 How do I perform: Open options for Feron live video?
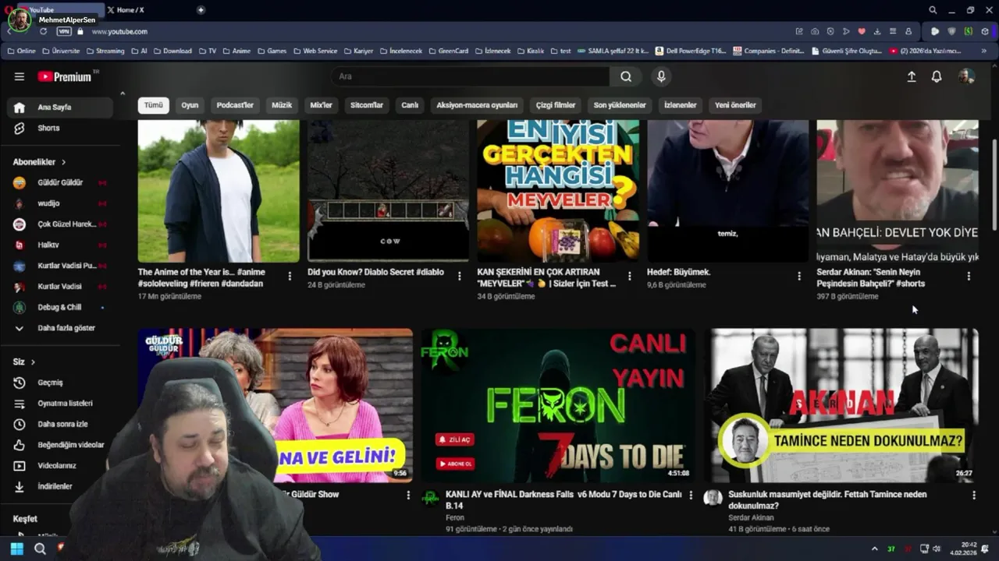click(691, 495)
